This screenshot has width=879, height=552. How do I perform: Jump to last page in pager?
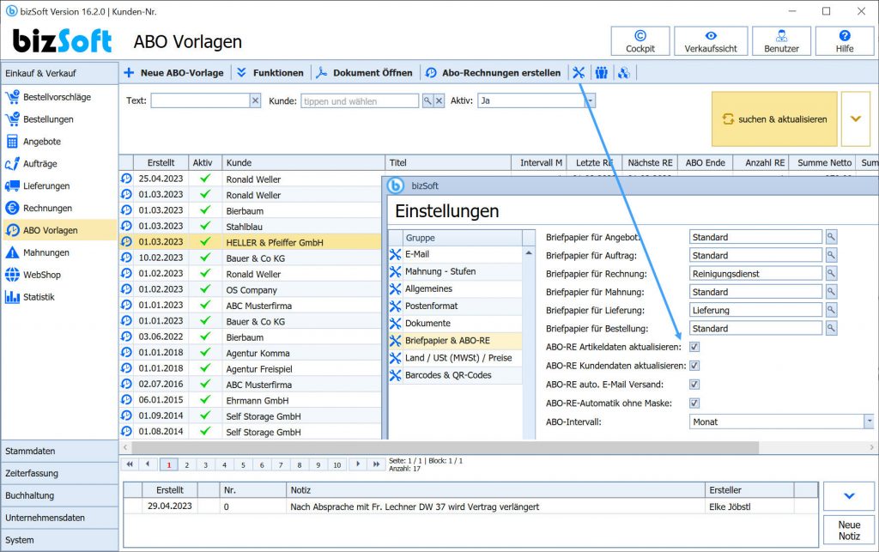point(376,464)
